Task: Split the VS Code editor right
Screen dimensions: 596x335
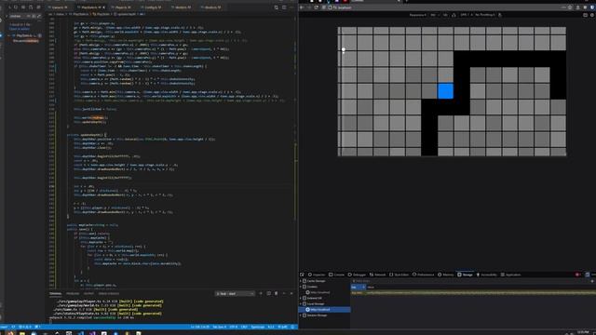Action: pos(284,7)
